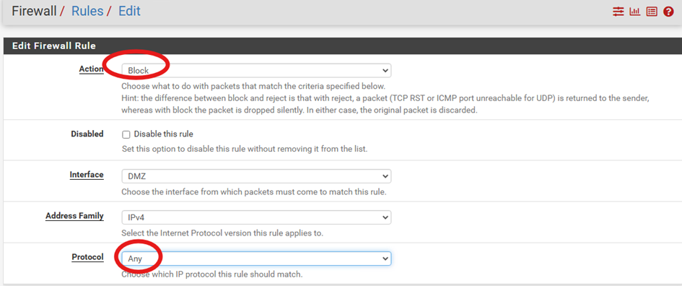
Task: Tick the Disable this rule checkbox
Action: coord(126,134)
